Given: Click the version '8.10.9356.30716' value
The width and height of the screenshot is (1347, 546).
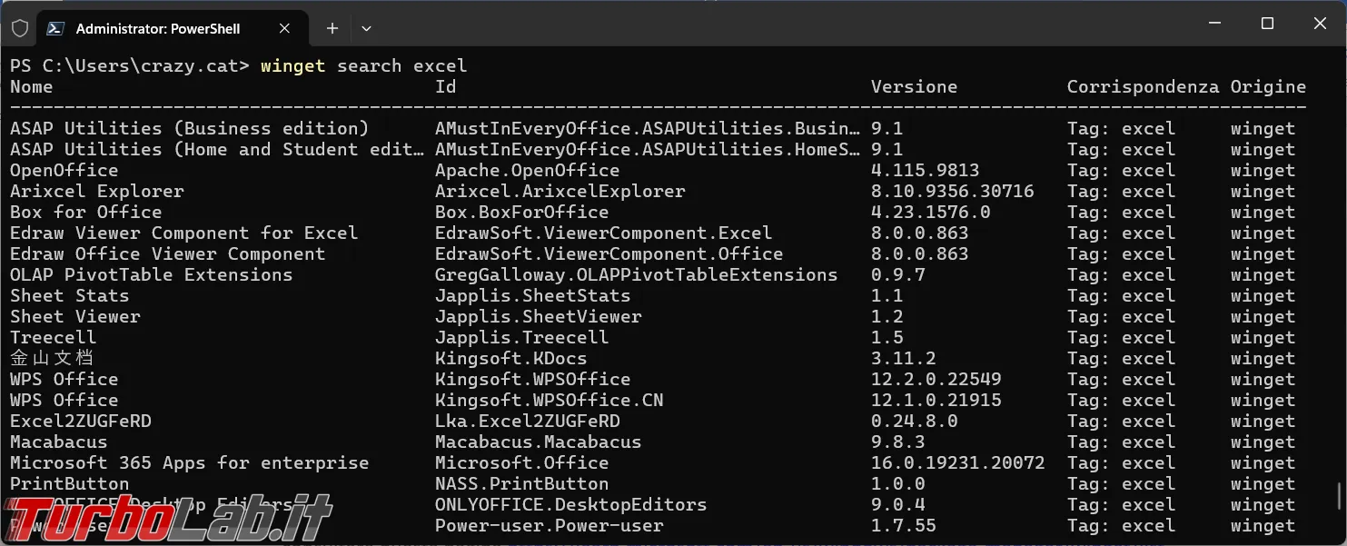Looking at the screenshot, I should coord(952,192).
